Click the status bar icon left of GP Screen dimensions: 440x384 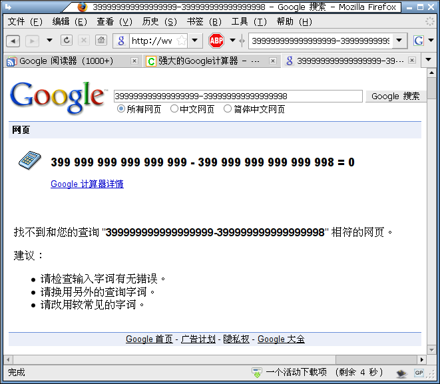402,373
